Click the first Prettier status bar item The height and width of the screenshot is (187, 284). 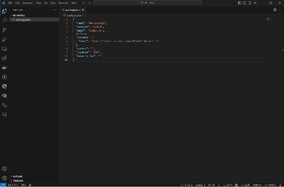tap(257, 185)
